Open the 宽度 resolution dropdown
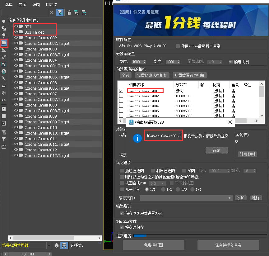 (144, 62)
